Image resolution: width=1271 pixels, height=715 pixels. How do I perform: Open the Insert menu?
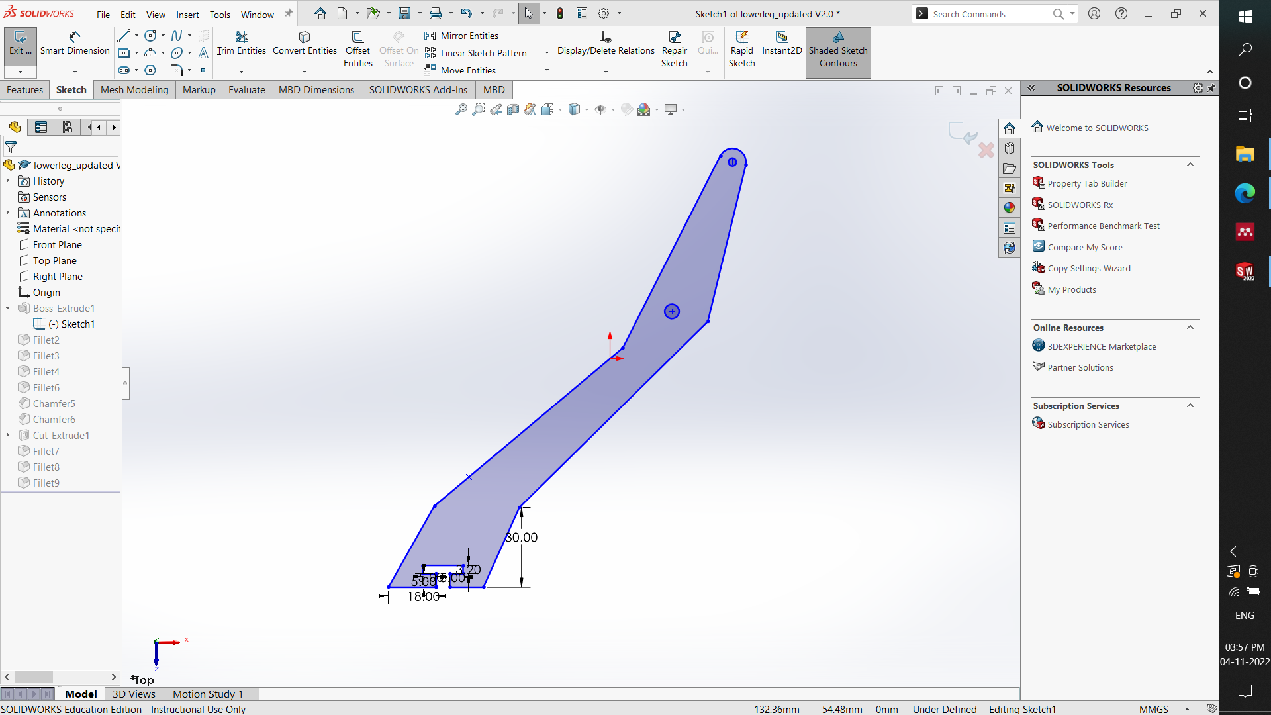(187, 14)
